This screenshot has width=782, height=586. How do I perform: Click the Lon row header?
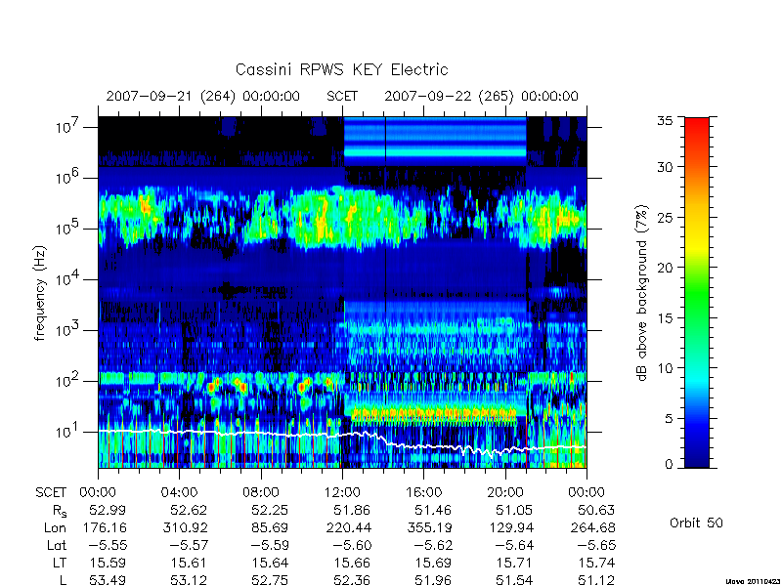[x=55, y=527]
